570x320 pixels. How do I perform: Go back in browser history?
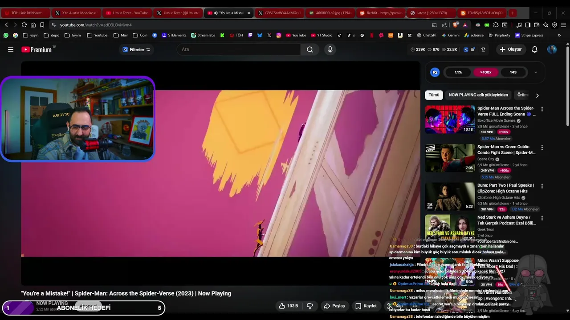(6, 25)
